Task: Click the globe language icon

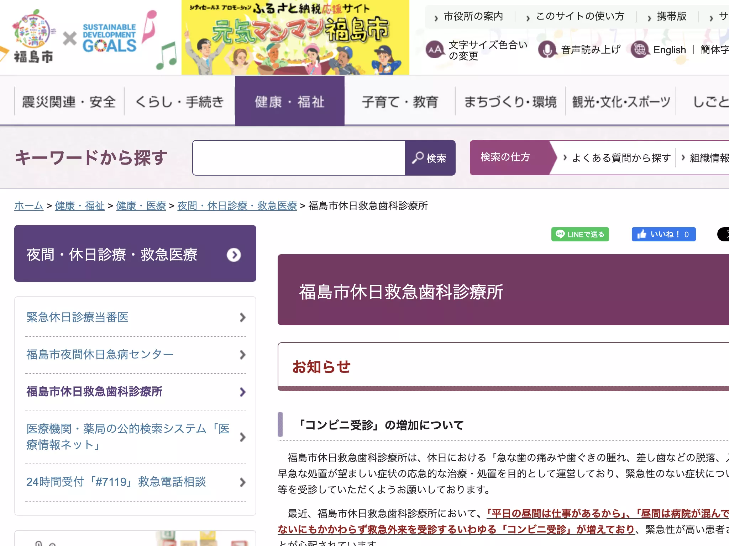Action: point(640,50)
